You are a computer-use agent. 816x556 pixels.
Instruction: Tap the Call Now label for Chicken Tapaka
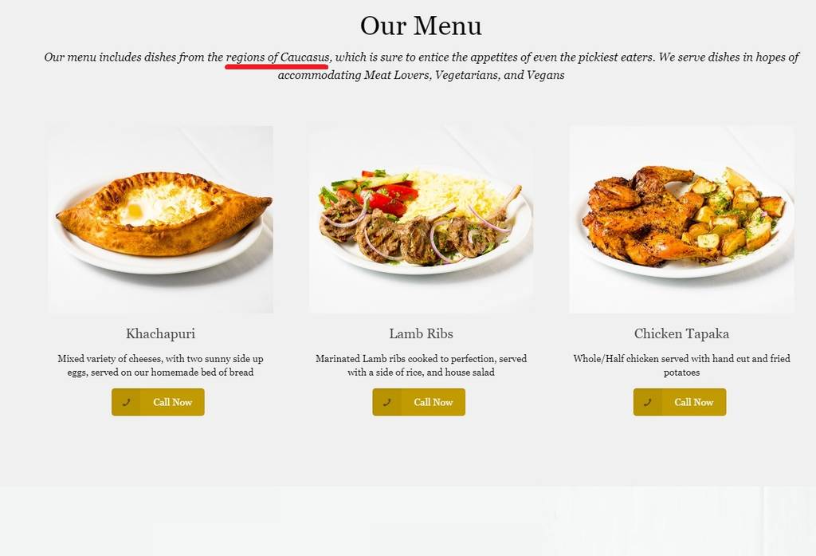click(694, 402)
